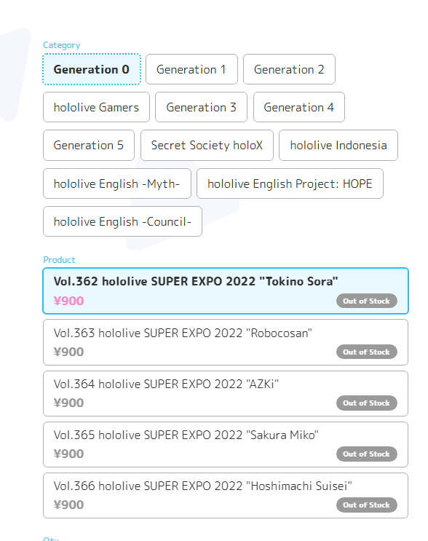Select hololive Gamers category
Viewport: 428px width, 541px height.
point(96,107)
